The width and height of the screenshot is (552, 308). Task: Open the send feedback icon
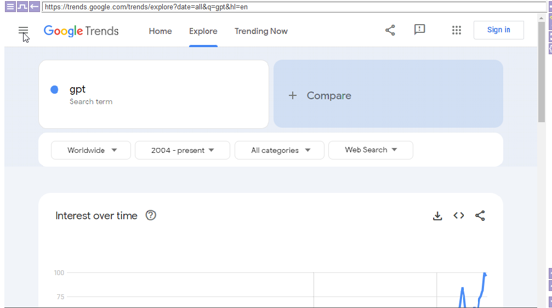point(419,30)
